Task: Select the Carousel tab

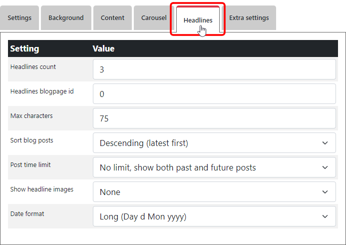Action: (154, 18)
